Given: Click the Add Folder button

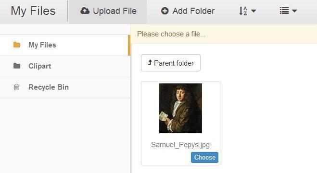Looking at the screenshot, I should coord(188,11).
